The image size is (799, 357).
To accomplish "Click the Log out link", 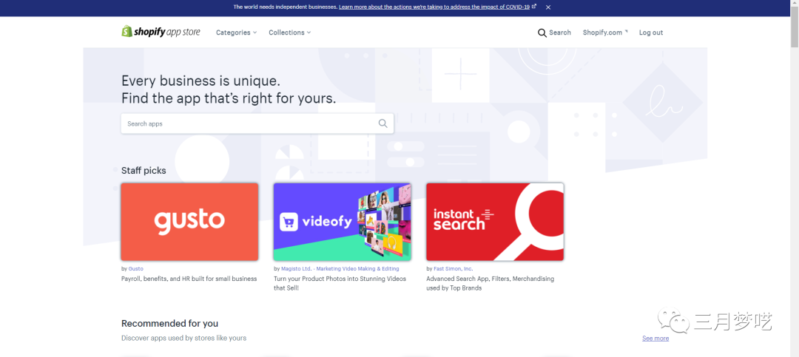I will click(x=651, y=33).
